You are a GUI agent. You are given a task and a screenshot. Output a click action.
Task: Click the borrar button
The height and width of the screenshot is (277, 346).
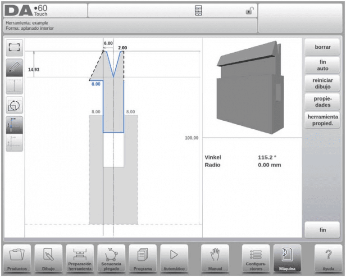tap(322, 47)
